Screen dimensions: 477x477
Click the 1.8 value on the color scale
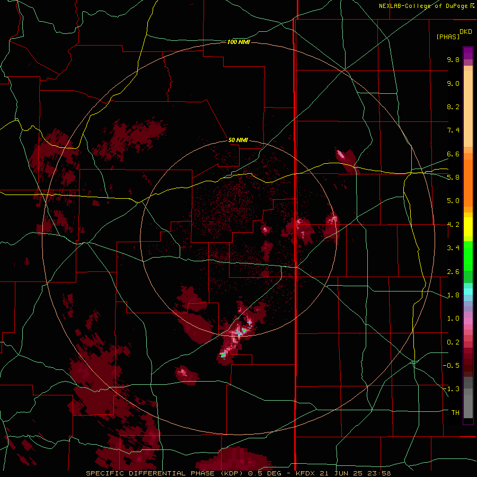(453, 295)
